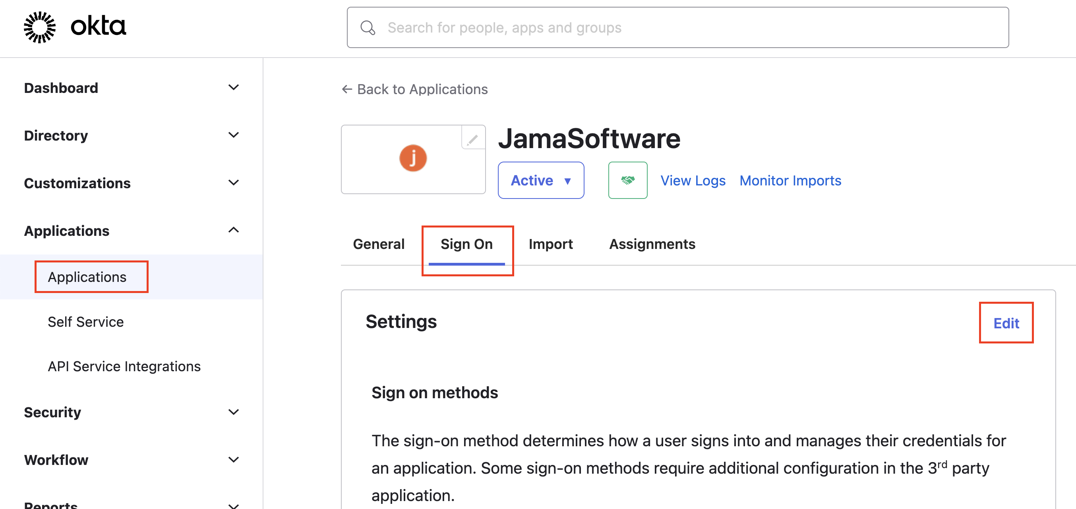Click the green handshake provisioning icon

(627, 180)
